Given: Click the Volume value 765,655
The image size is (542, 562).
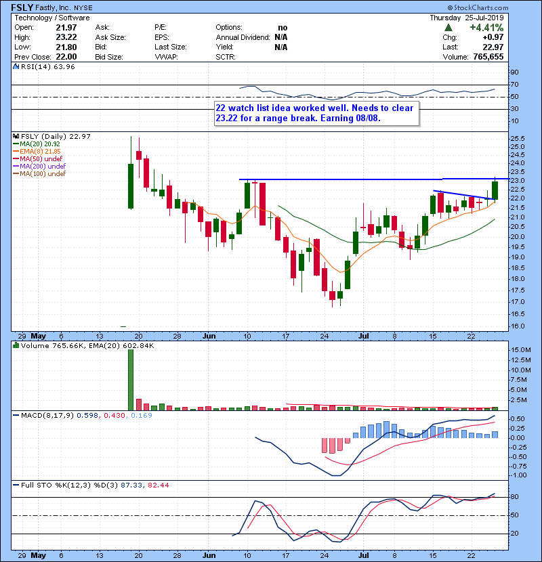Looking at the screenshot, I should click(x=488, y=57).
